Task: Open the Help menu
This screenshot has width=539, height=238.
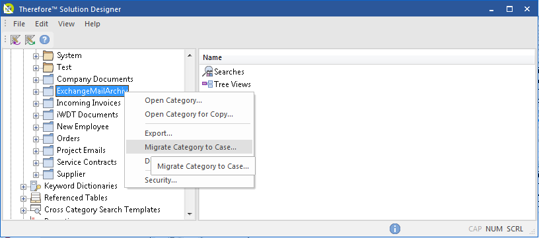Action: click(x=92, y=24)
